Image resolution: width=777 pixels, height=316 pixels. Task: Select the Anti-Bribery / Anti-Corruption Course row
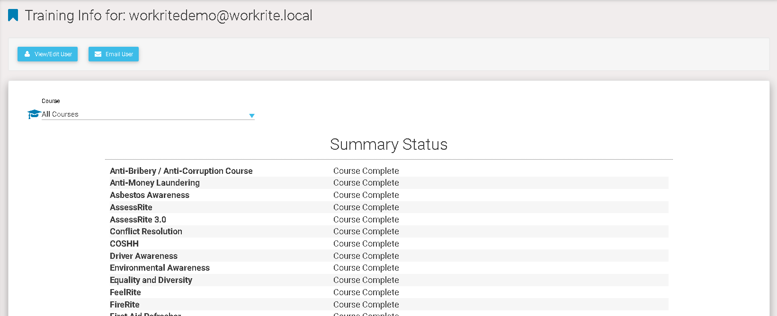pos(181,171)
